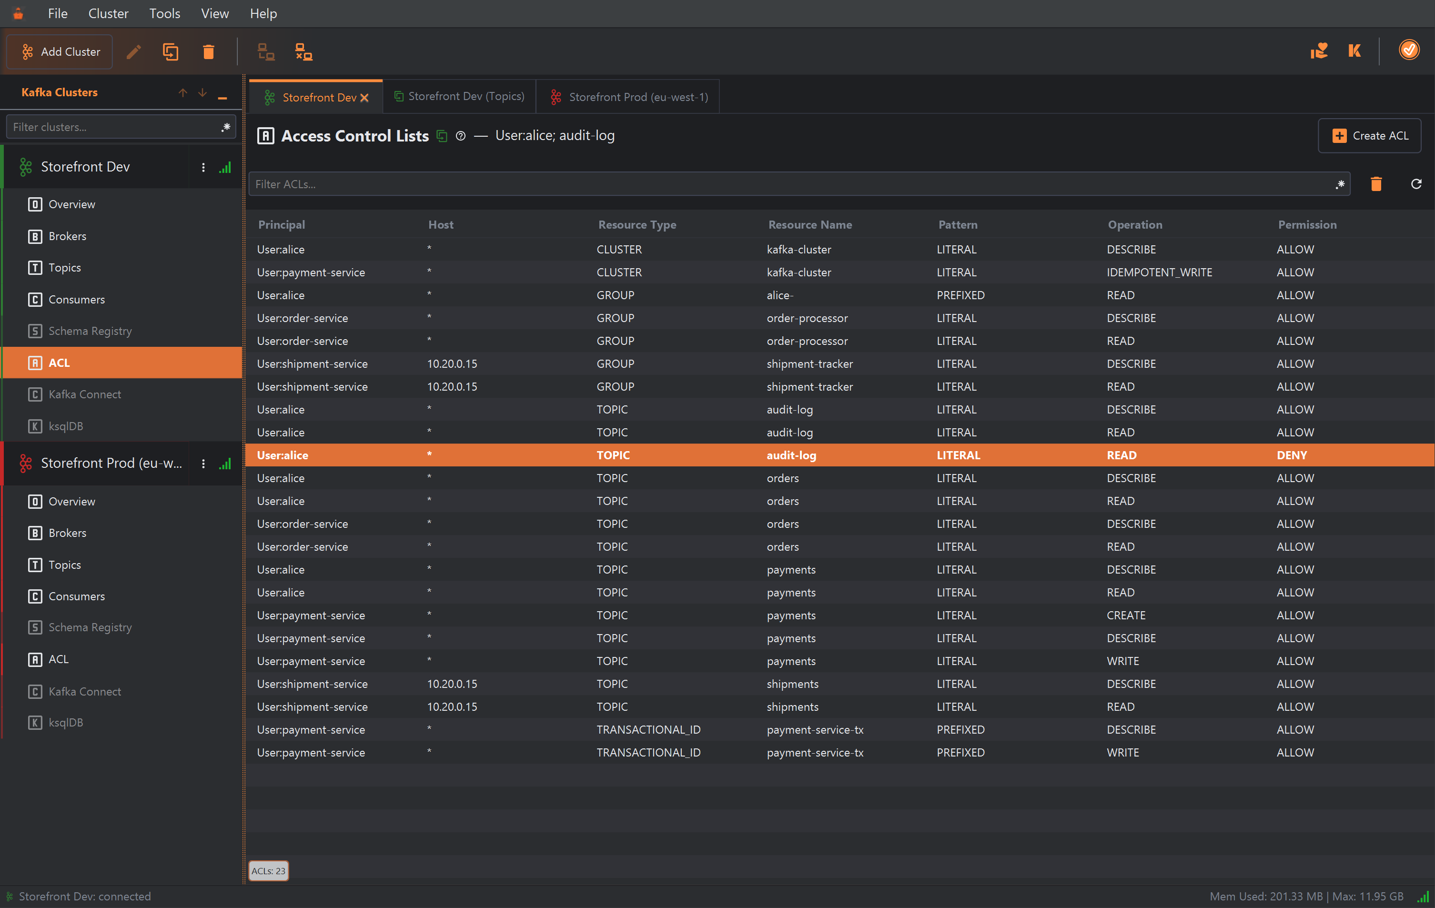Switch to Storefront Prod (eu-west-1) tab
The height and width of the screenshot is (908, 1435).
628,97
